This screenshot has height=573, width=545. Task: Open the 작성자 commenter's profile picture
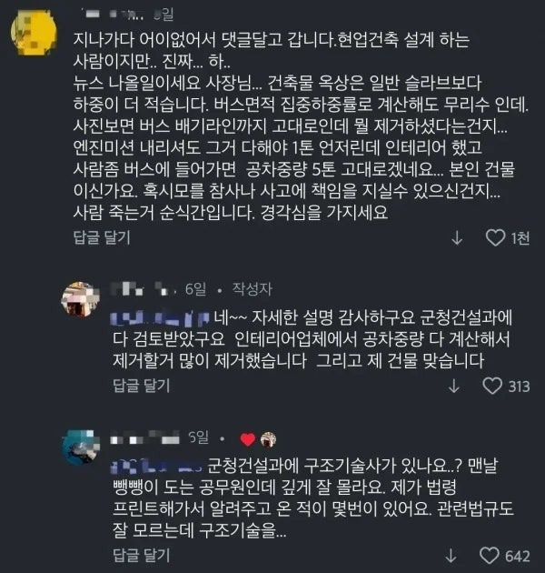(81, 299)
